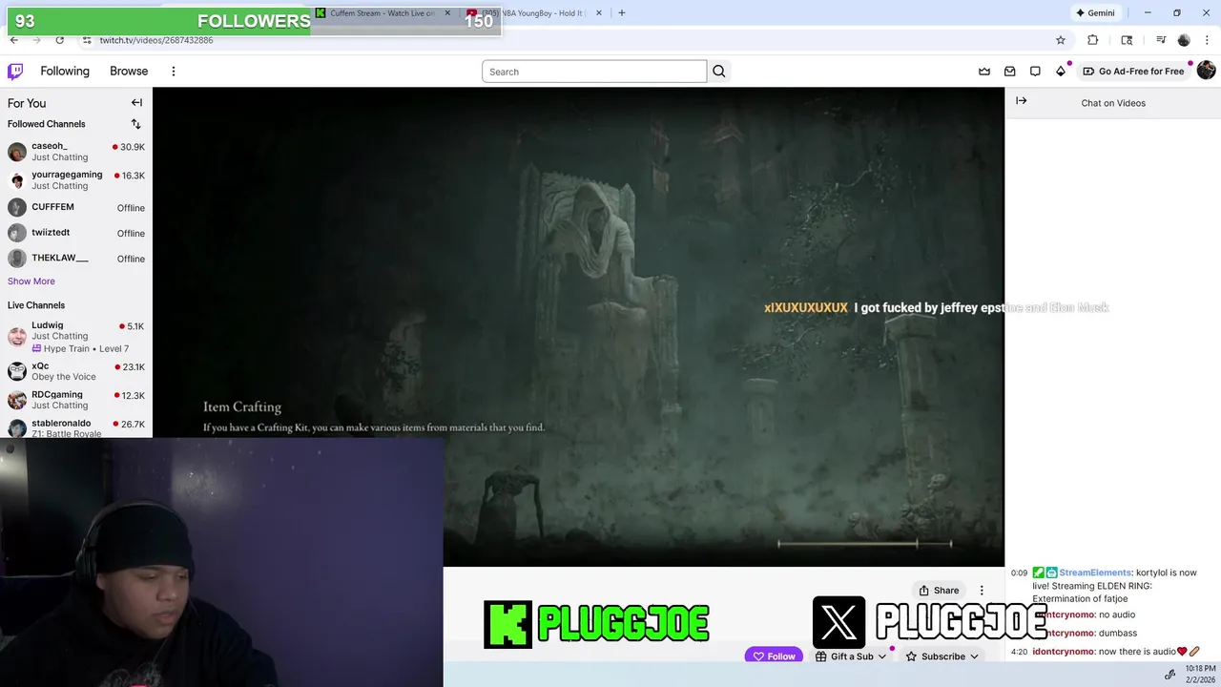Reload the page with refresh icon
Viewport: 1221px width, 687px height.
(59, 40)
